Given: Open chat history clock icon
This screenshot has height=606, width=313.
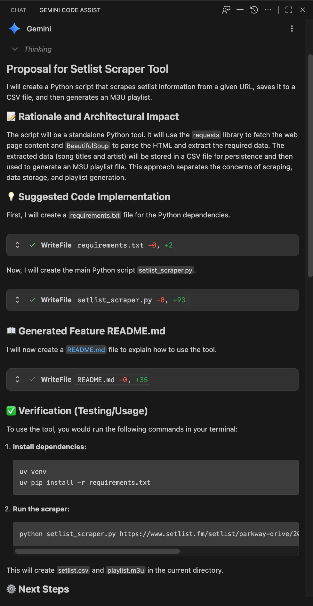Looking at the screenshot, I should (254, 10).
